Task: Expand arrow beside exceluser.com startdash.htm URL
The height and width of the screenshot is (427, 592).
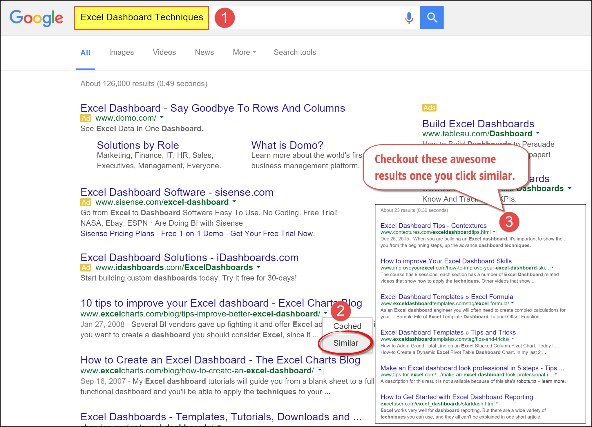Action: [497, 404]
